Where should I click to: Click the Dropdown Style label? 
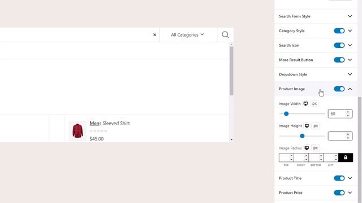293,74
